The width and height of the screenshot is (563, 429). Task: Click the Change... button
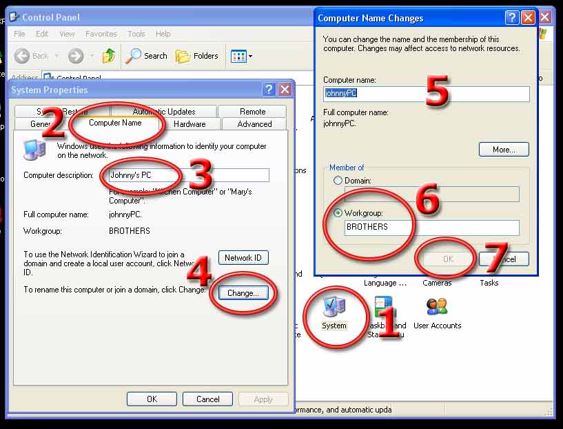click(x=243, y=293)
